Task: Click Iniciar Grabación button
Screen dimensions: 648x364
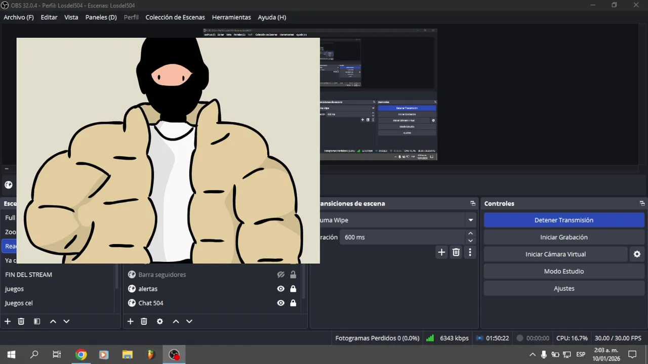Action: (564, 237)
